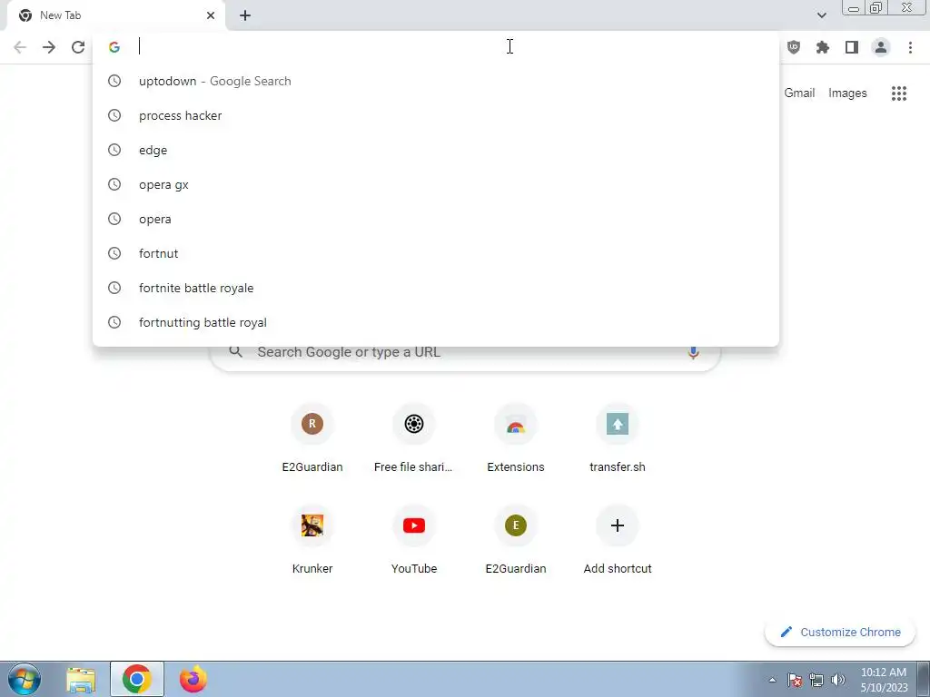The image size is (930, 697).
Task: Click the Customize Chrome button
Action: click(x=840, y=633)
